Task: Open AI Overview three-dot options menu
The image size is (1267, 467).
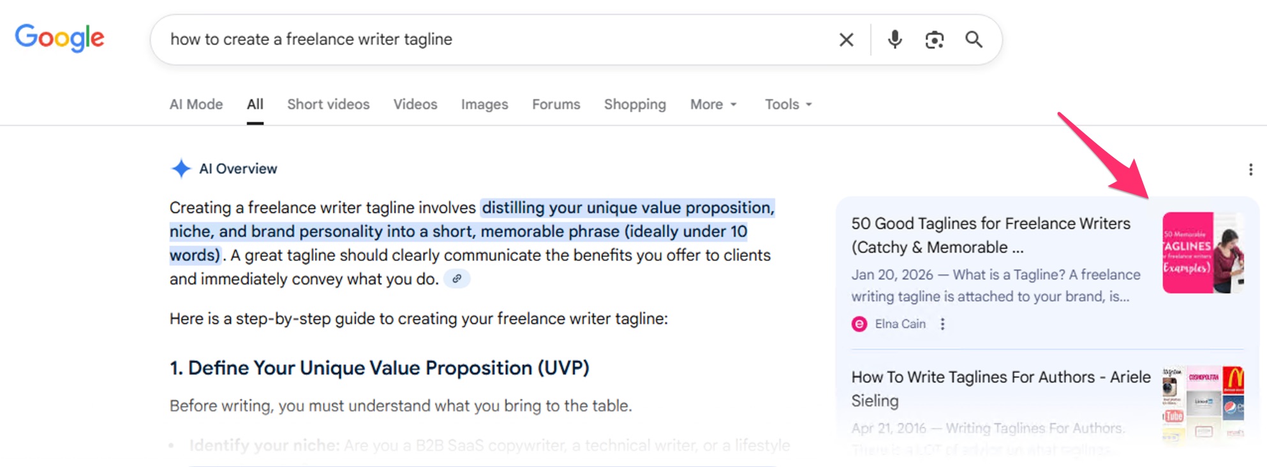Action: (x=1250, y=169)
